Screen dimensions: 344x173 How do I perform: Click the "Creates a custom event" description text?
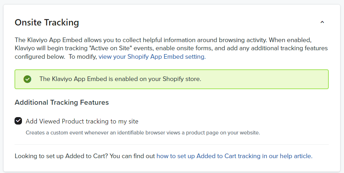point(143,133)
